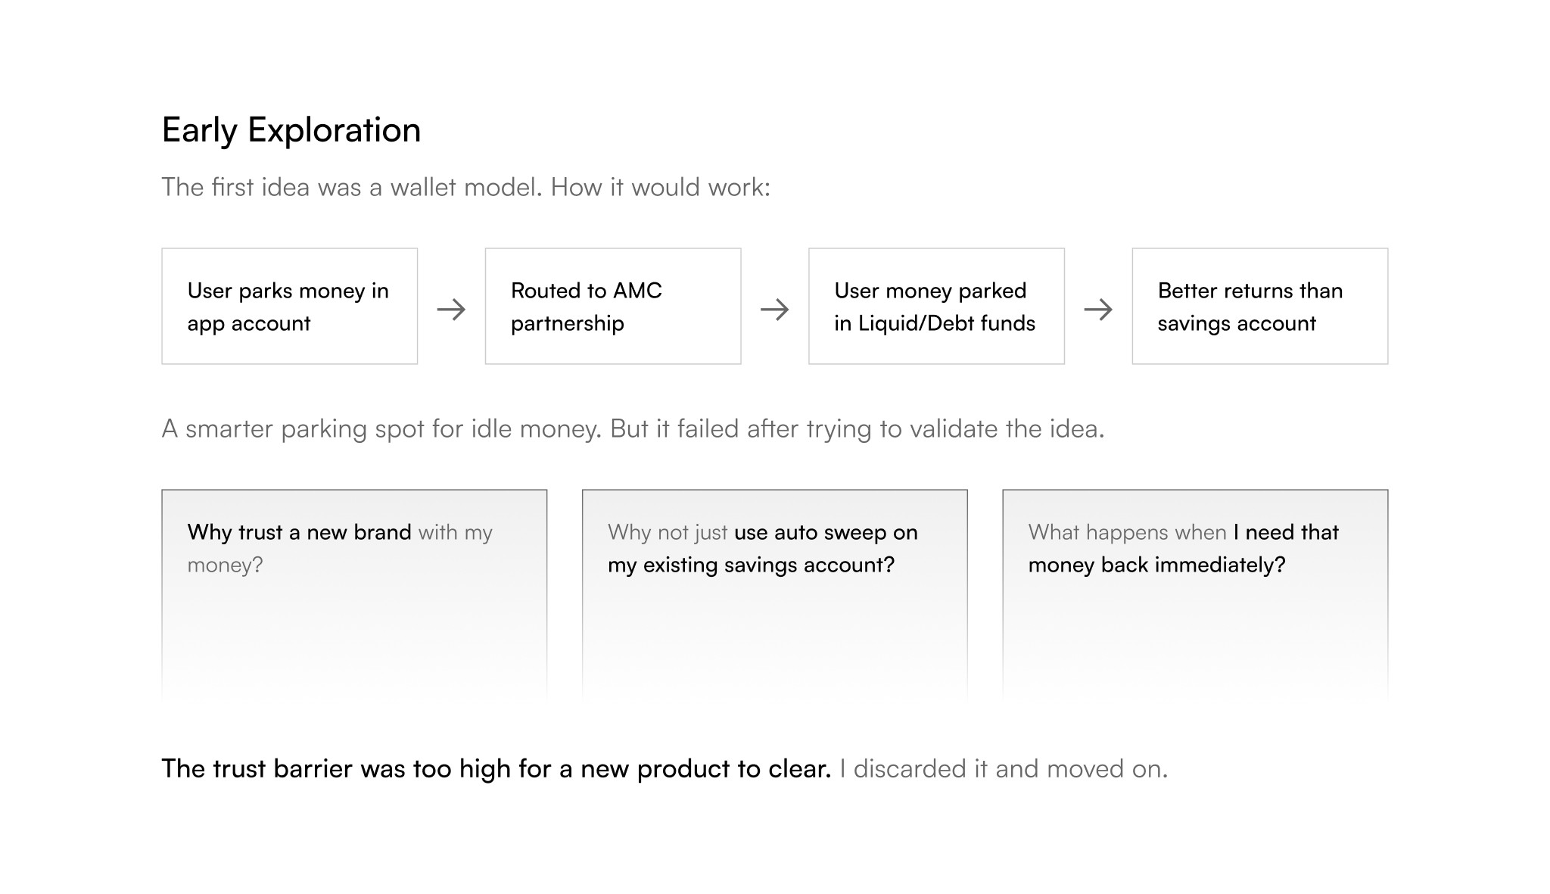Select 'User money parked in Liquid/Debt funds' box
1550x894 pixels.
click(x=936, y=306)
